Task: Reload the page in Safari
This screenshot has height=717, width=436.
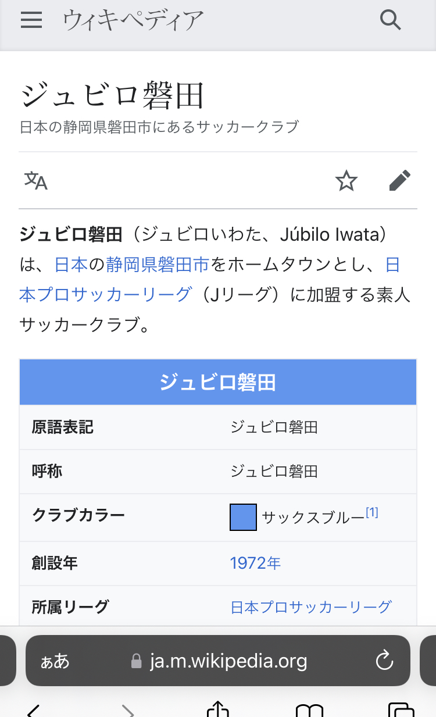Action: (x=385, y=661)
